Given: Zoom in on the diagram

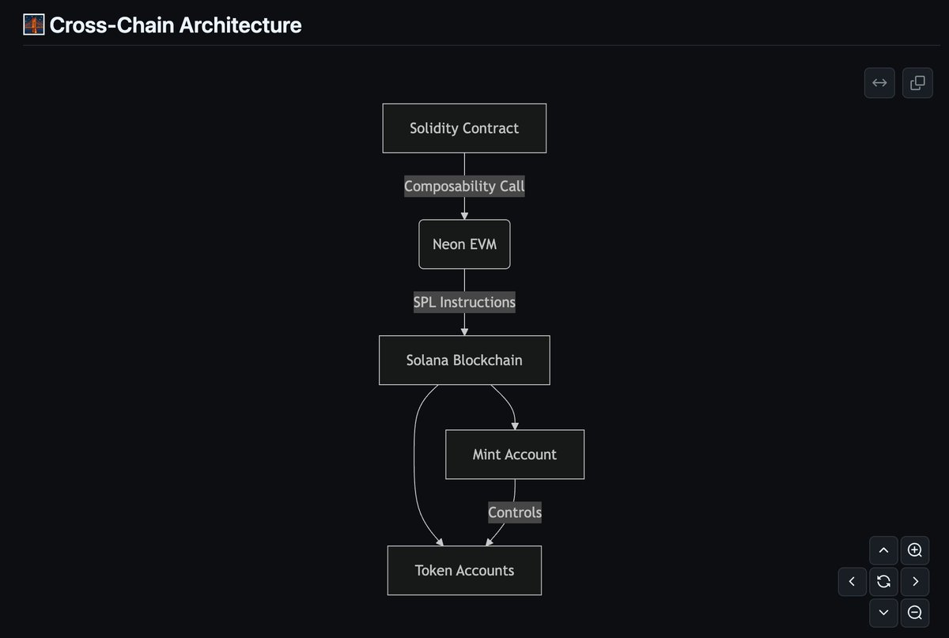Looking at the screenshot, I should point(915,550).
